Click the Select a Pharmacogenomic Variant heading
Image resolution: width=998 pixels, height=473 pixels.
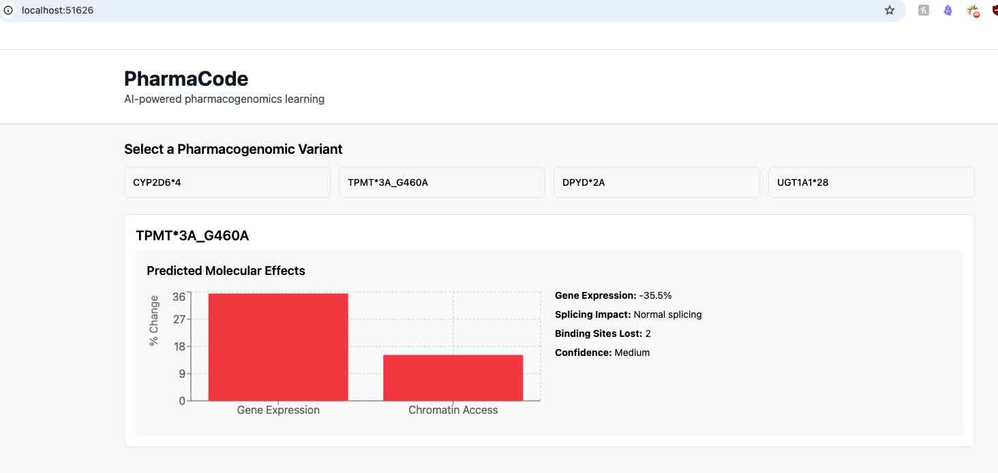click(x=233, y=149)
